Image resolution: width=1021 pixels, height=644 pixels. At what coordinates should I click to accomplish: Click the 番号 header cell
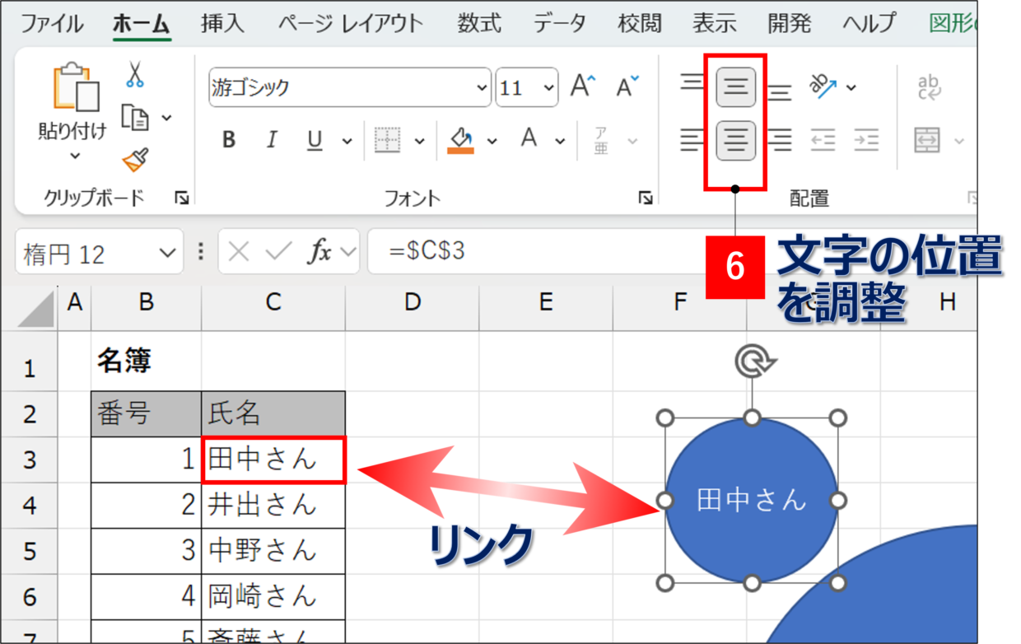146,414
